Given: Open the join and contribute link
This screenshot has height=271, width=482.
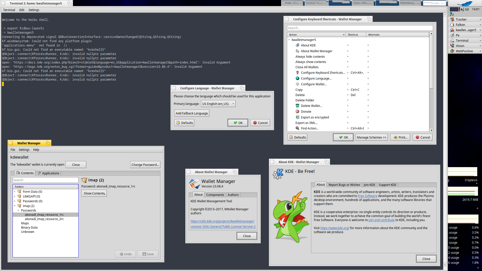Looking at the screenshot, I should tap(381, 220).
